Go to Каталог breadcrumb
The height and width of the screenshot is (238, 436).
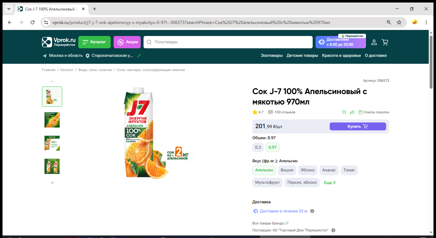pyautogui.click(x=67, y=70)
